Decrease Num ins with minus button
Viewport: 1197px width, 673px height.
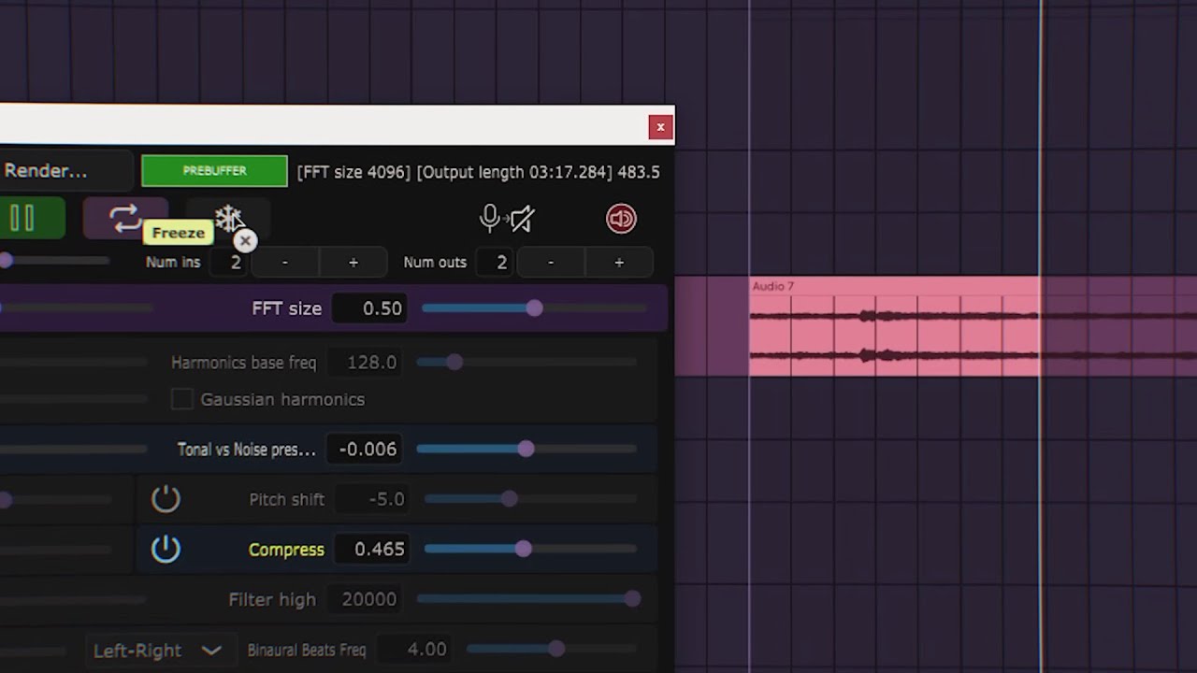(285, 263)
